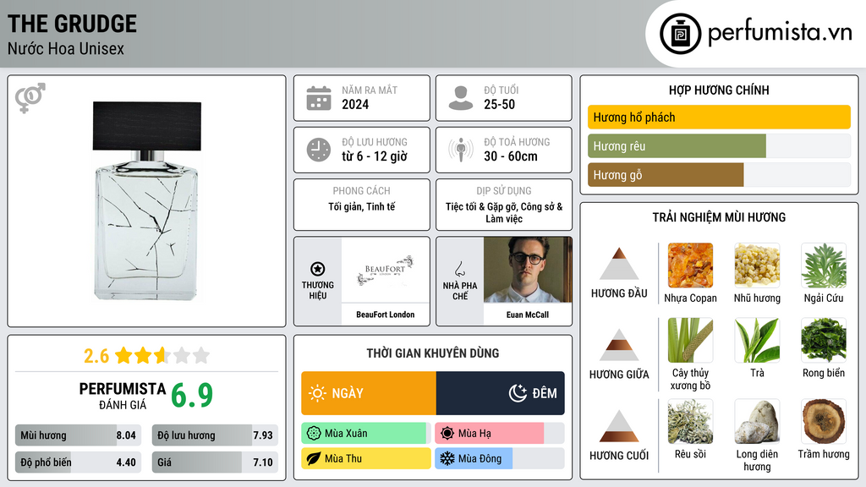Click the Mùa Thu season bar
This screenshot has width=866, height=487.
coord(365,458)
